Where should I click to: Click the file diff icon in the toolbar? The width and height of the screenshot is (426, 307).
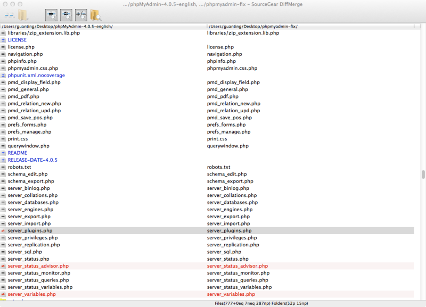click(x=9, y=15)
